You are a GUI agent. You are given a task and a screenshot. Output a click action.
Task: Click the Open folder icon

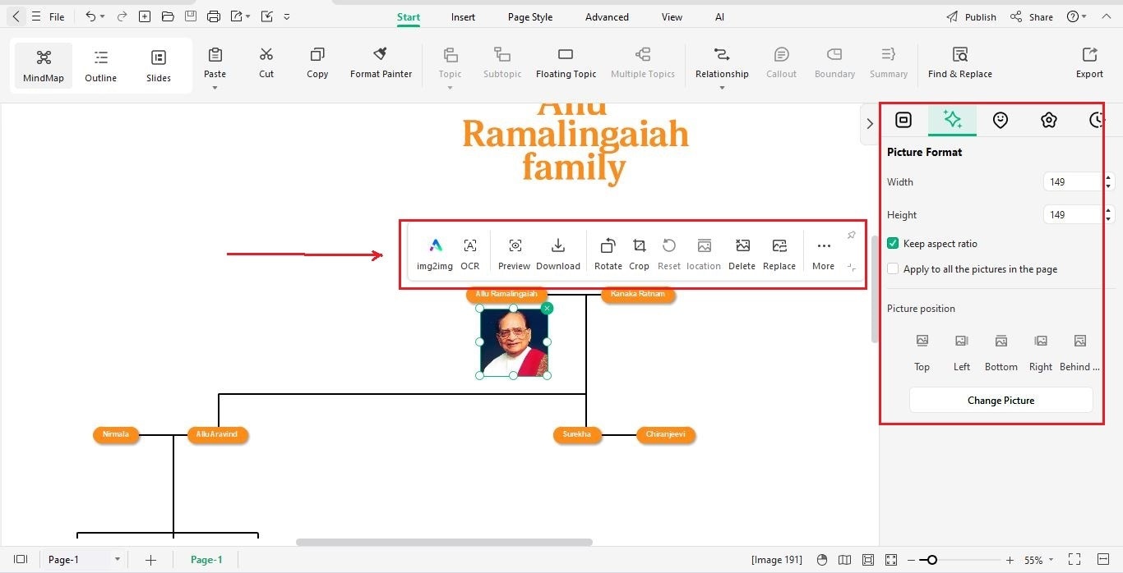(x=168, y=16)
